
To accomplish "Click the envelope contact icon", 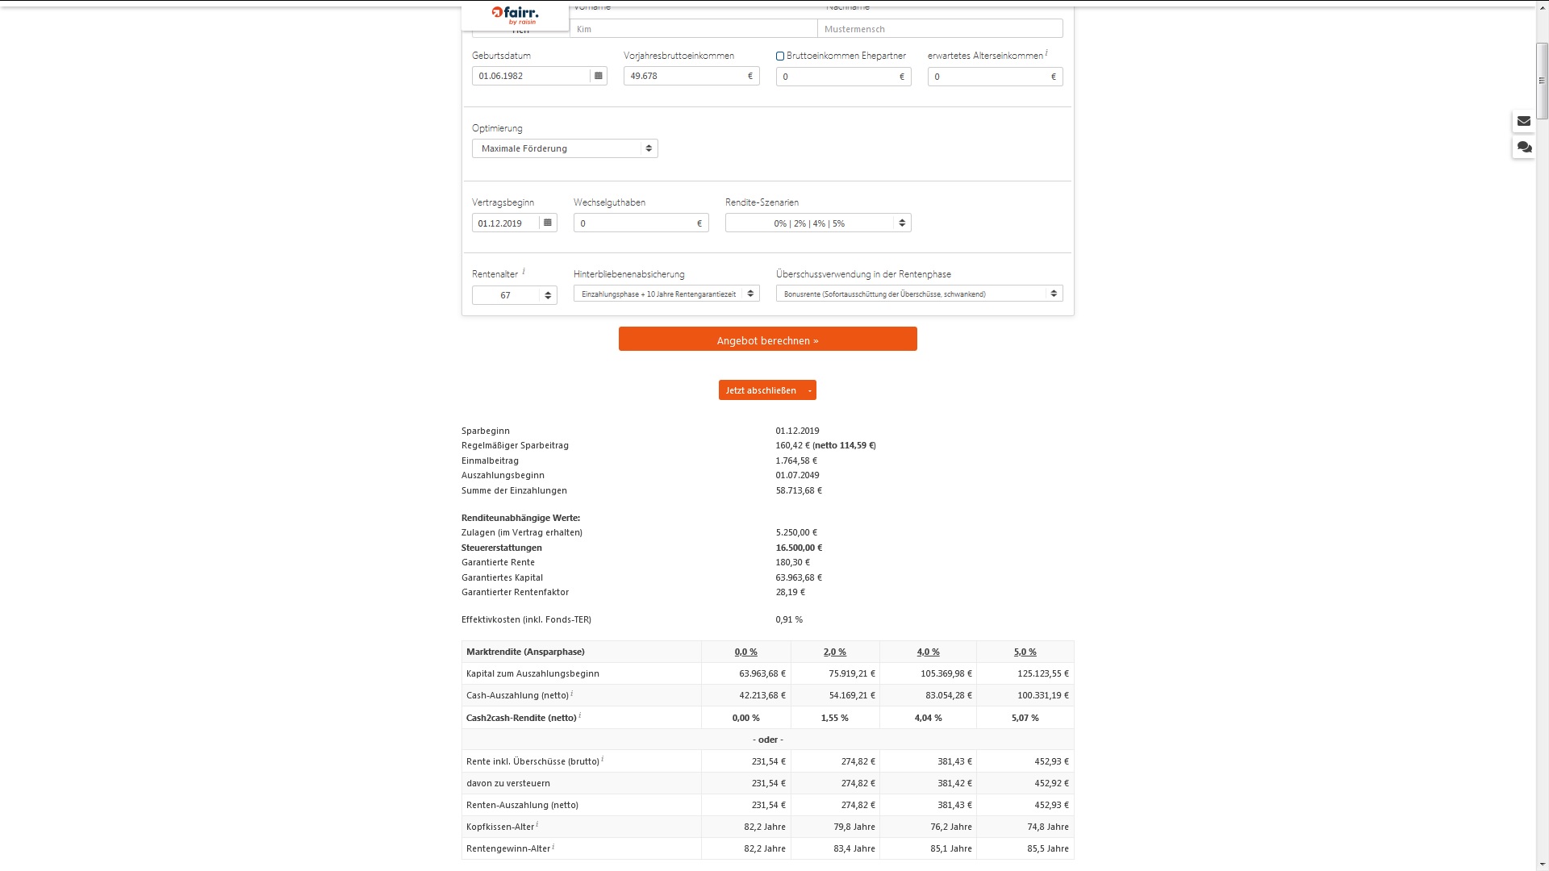I will click(1523, 121).
